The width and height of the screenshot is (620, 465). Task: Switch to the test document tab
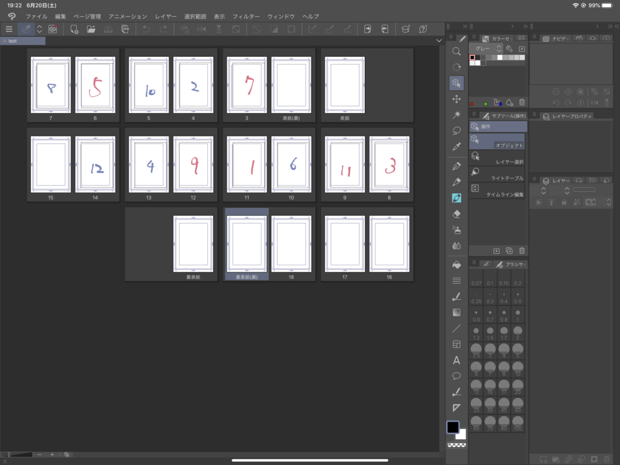click(23, 41)
